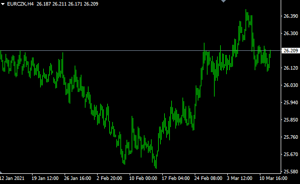Click the 26.120 price scale label
Screen dimensions: 300x184
291,68
